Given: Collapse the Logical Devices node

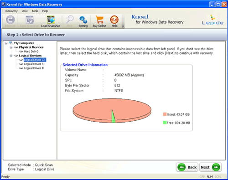Looking at the screenshot, I should pyautogui.click(x=11, y=56).
